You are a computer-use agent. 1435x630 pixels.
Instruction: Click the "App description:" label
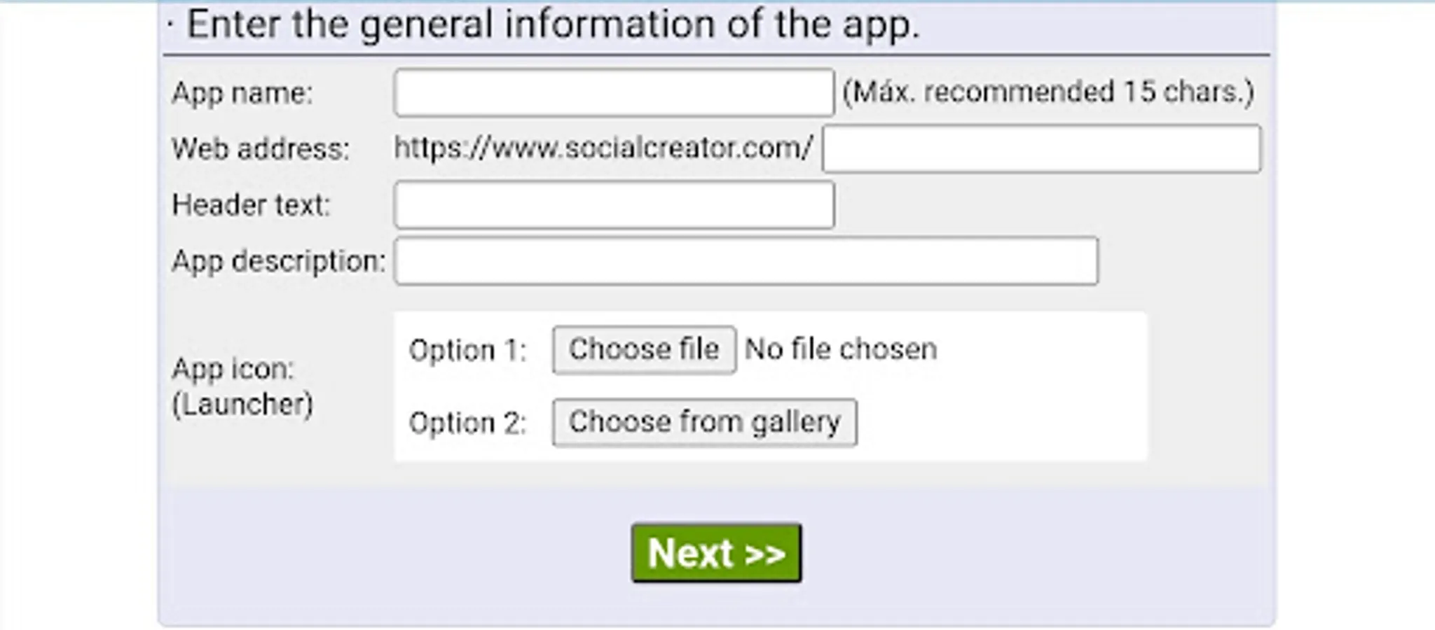(x=278, y=261)
